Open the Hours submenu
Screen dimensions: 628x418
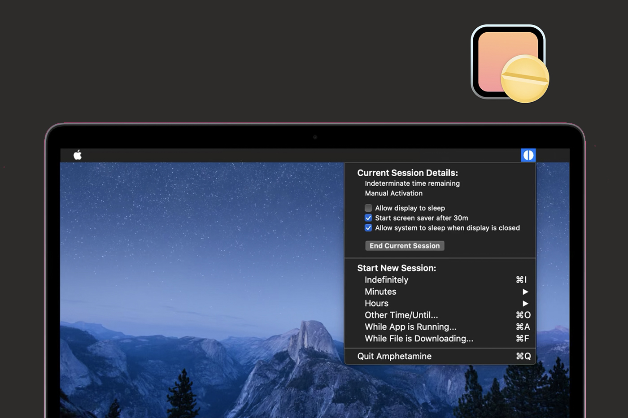coord(440,303)
